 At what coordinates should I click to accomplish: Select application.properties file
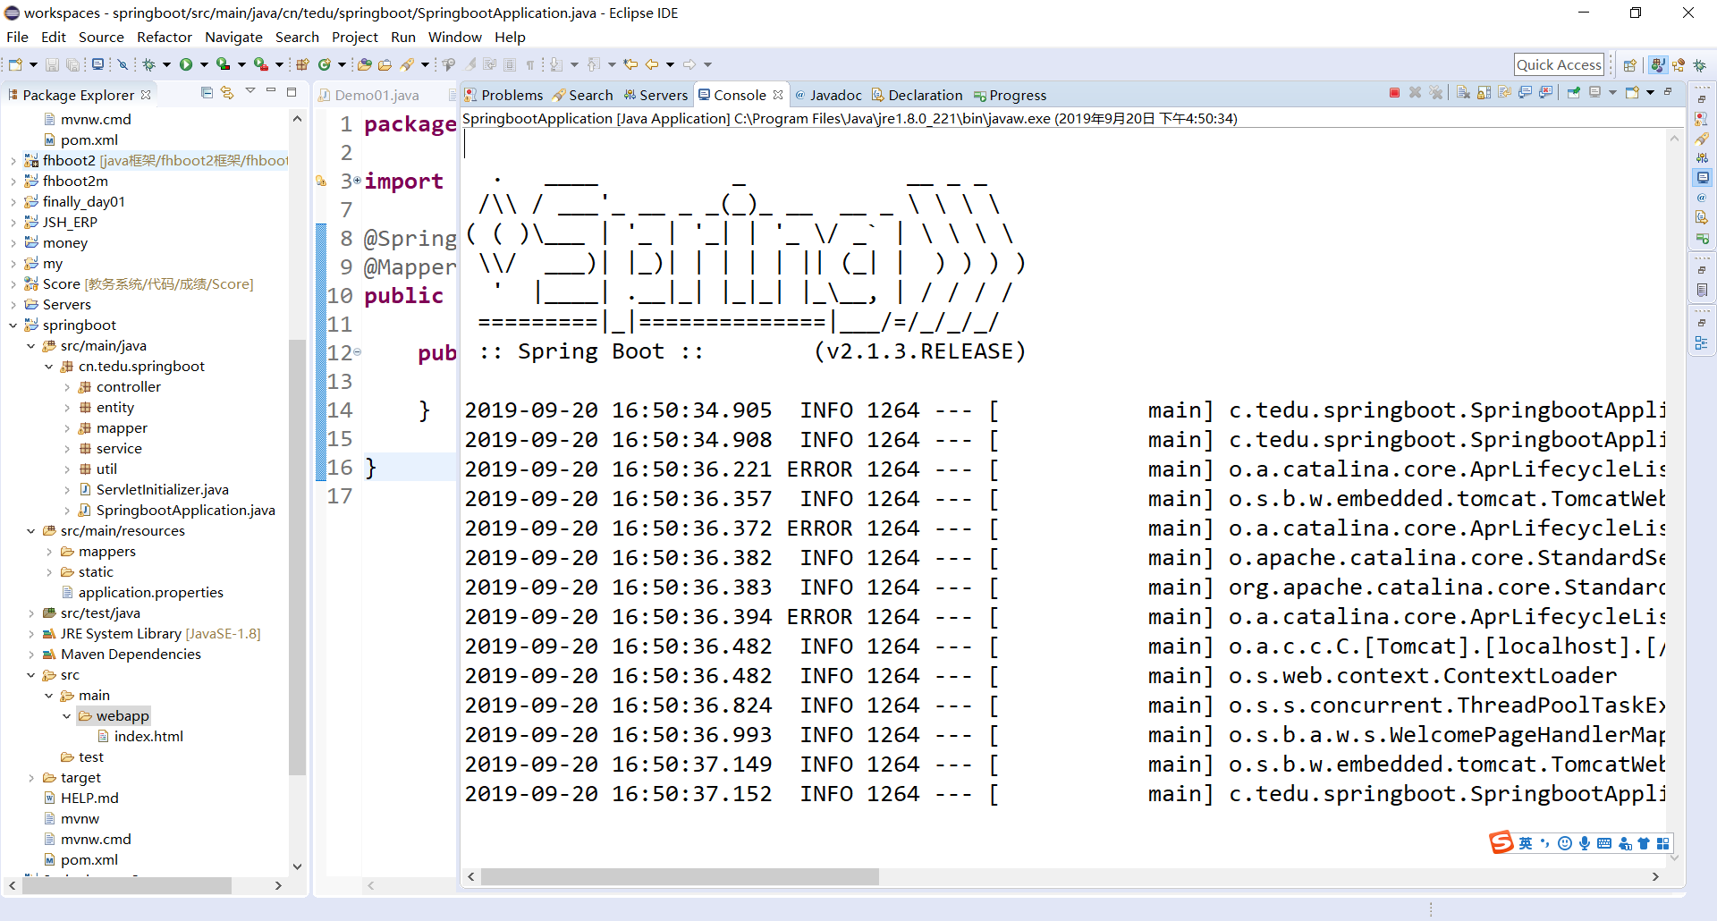tap(142, 593)
